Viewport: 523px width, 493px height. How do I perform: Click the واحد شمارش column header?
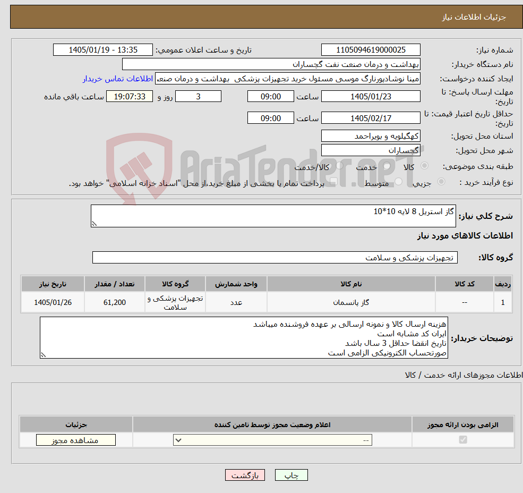(236, 284)
